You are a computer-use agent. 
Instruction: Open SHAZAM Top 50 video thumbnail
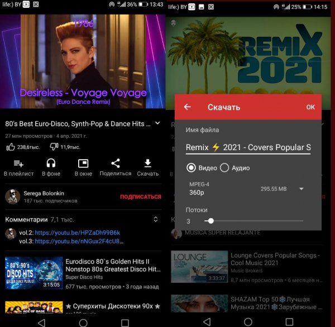pyautogui.click(x=199, y=304)
